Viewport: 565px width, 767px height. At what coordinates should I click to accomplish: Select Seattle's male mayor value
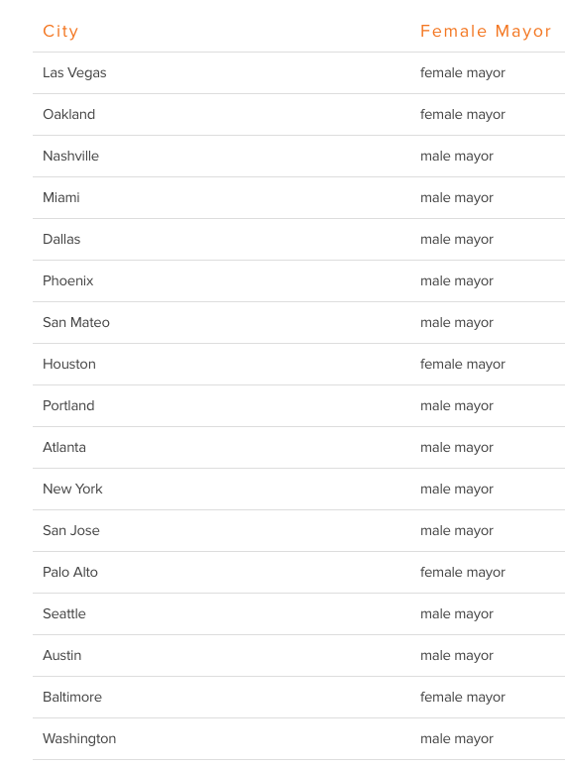click(x=457, y=613)
